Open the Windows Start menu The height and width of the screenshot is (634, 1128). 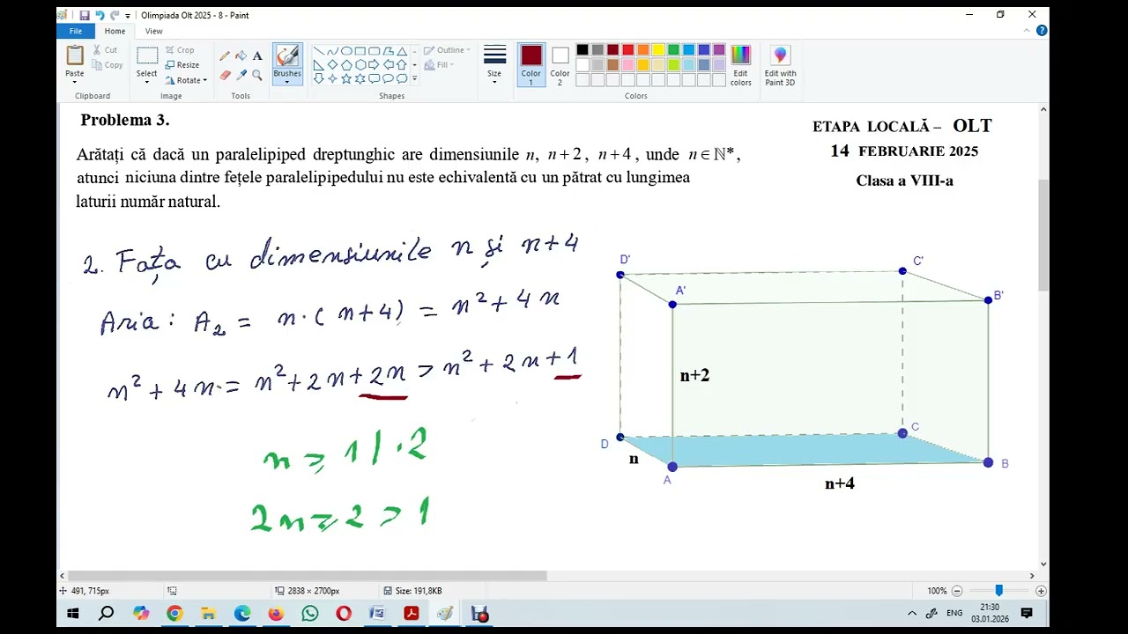[73, 613]
